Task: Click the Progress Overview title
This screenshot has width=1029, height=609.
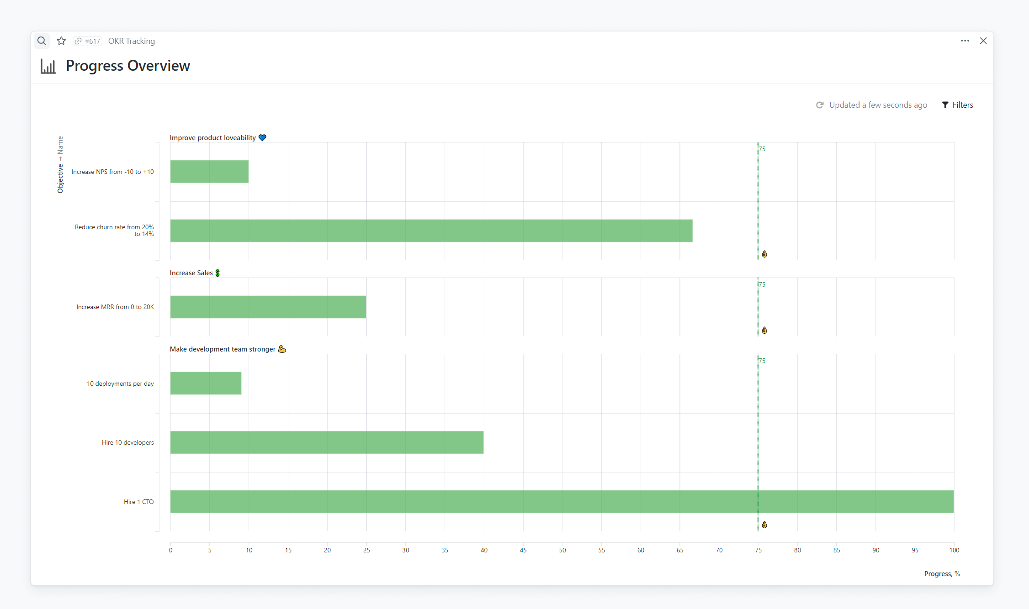Action: (128, 66)
